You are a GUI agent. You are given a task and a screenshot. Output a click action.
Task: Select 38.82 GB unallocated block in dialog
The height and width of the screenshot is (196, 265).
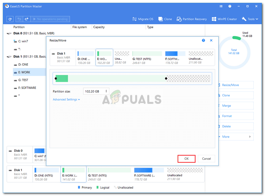coord(122,58)
